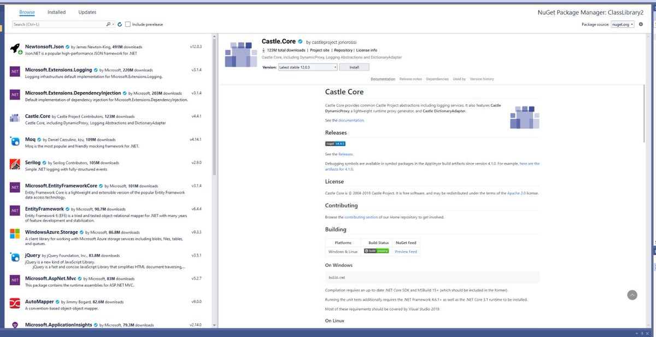Click the EntityFramework .NET icon

(15, 211)
